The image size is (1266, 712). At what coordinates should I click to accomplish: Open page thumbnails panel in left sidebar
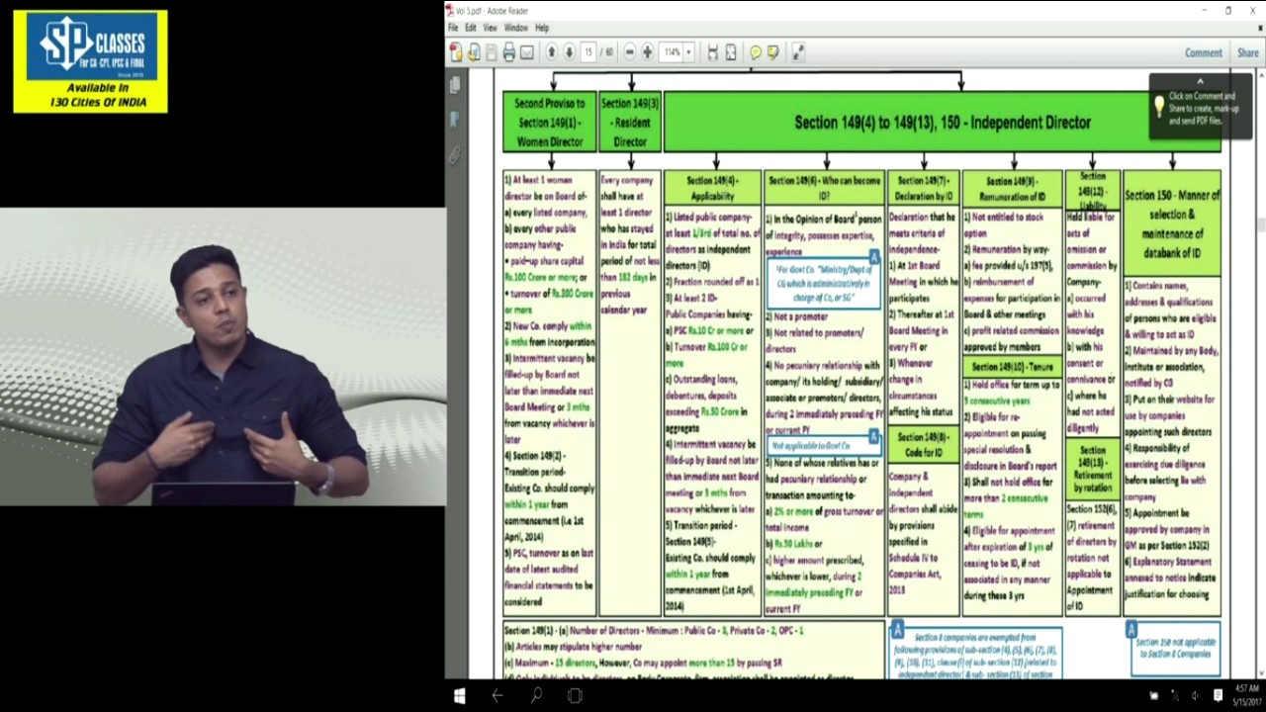point(455,87)
